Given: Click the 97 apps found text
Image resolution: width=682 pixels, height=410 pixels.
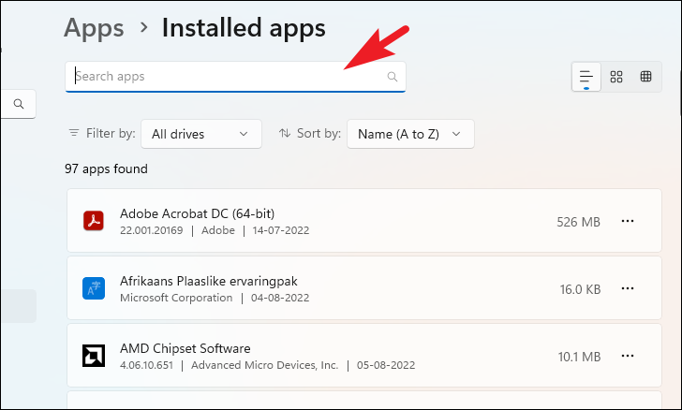Looking at the screenshot, I should (106, 168).
